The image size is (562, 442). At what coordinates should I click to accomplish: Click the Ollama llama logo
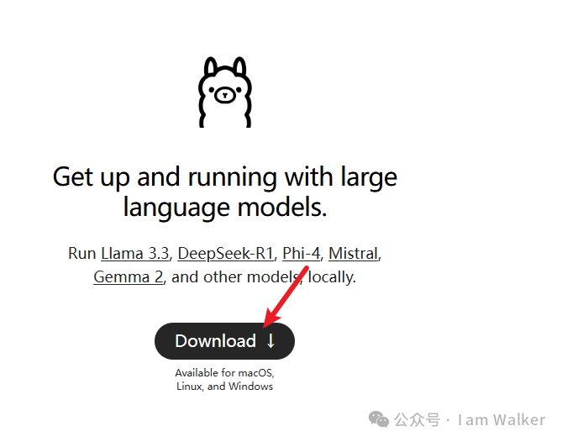pyautogui.click(x=225, y=92)
